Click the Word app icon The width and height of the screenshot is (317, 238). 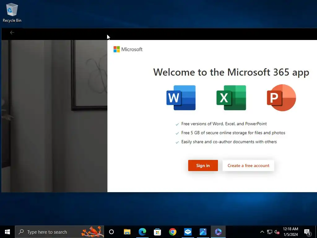pyautogui.click(x=181, y=98)
